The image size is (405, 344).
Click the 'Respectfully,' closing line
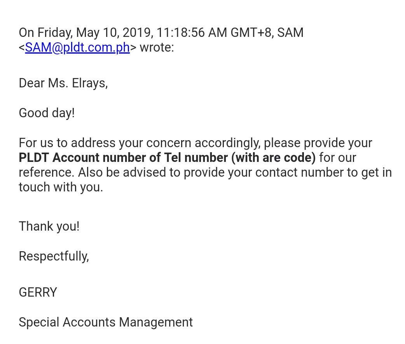[54, 256]
